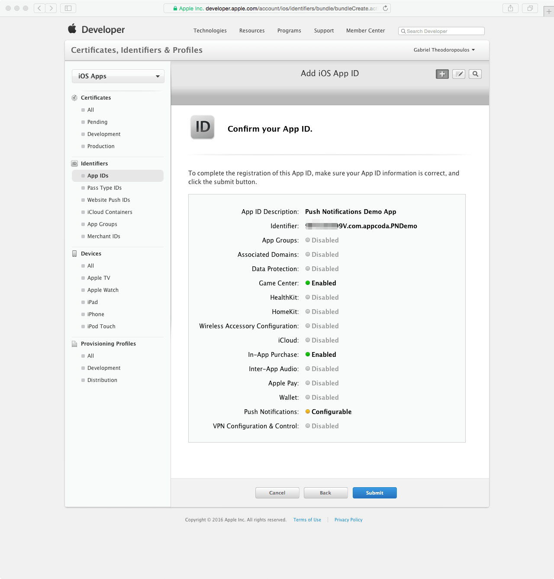
Task: Open Gabriel Theodoropoulos account menu
Action: pyautogui.click(x=444, y=50)
